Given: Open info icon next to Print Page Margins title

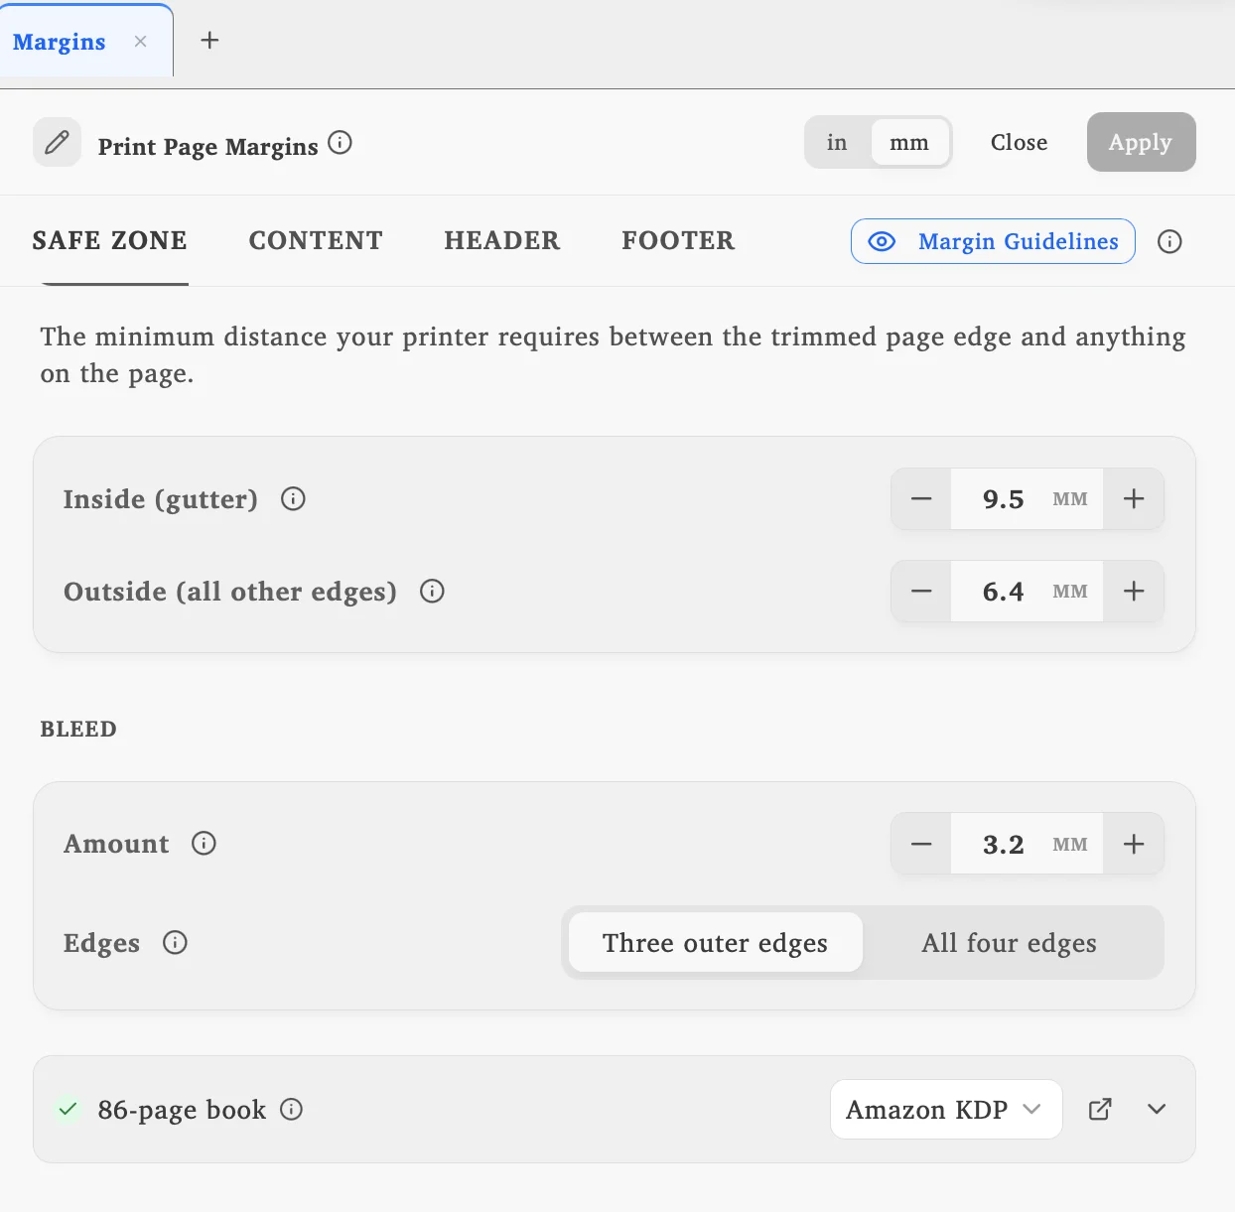Looking at the screenshot, I should [340, 142].
